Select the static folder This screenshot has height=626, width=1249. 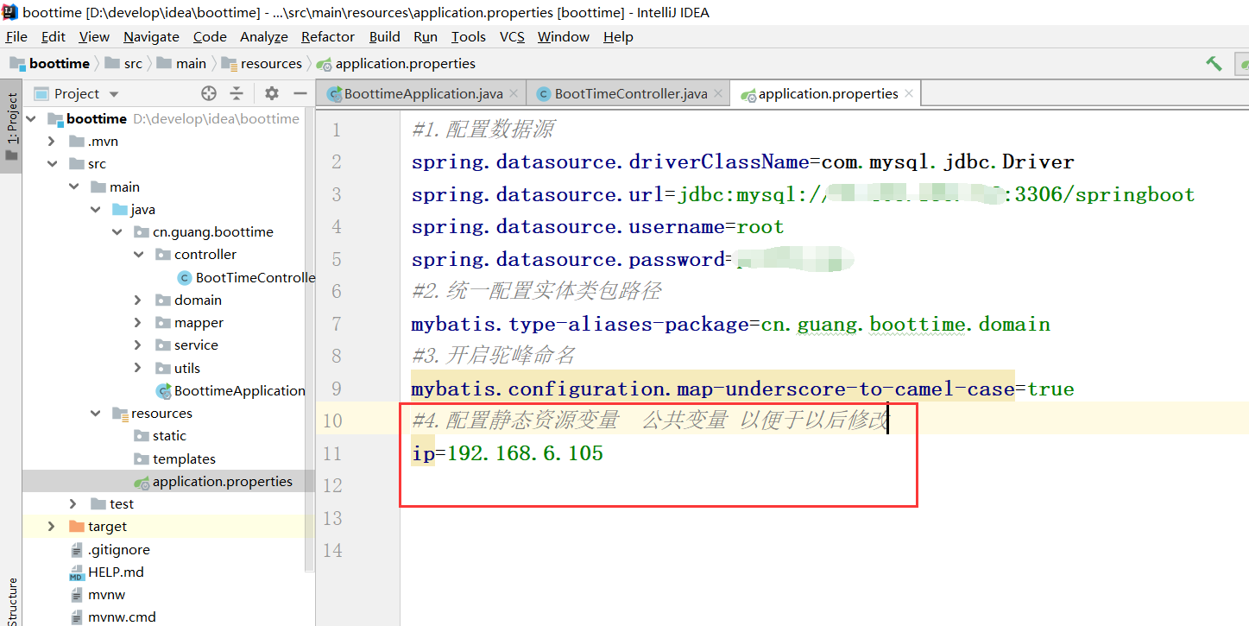160,435
